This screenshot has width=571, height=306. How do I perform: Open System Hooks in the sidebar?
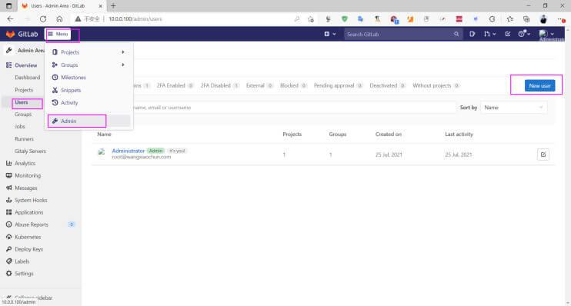[x=31, y=200]
